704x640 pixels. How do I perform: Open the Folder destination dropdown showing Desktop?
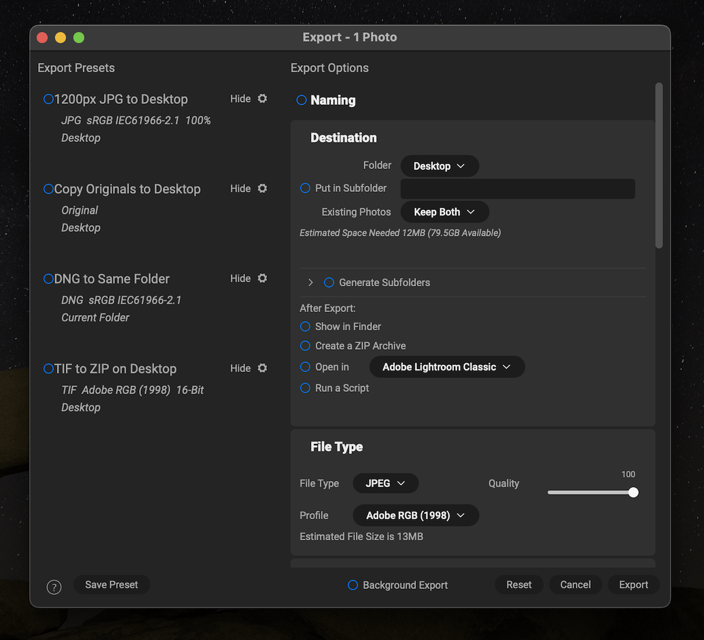439,166
